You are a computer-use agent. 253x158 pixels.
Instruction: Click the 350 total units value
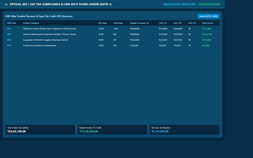(x=115, y=45)
